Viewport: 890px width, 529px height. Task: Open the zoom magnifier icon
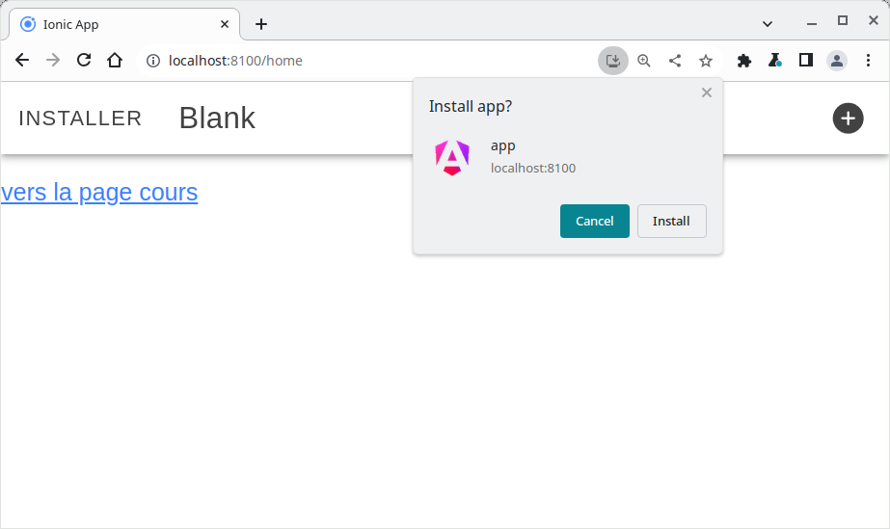644,61
